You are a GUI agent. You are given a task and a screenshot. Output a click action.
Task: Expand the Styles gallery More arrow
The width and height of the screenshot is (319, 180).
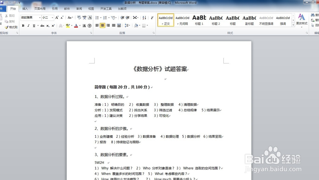tap(293, 25)
